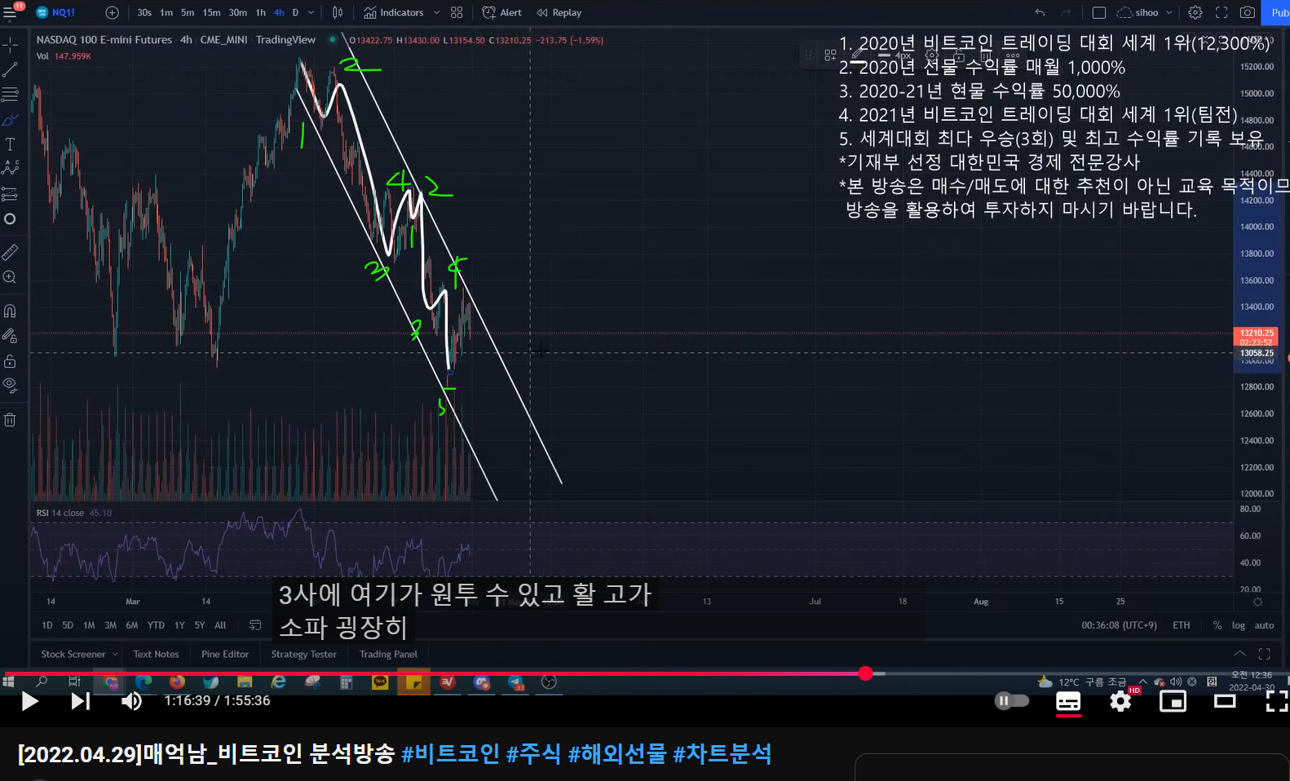Set chart range to YTD
The height and width of the screenshot is (781, 1290).
[156, 625]
